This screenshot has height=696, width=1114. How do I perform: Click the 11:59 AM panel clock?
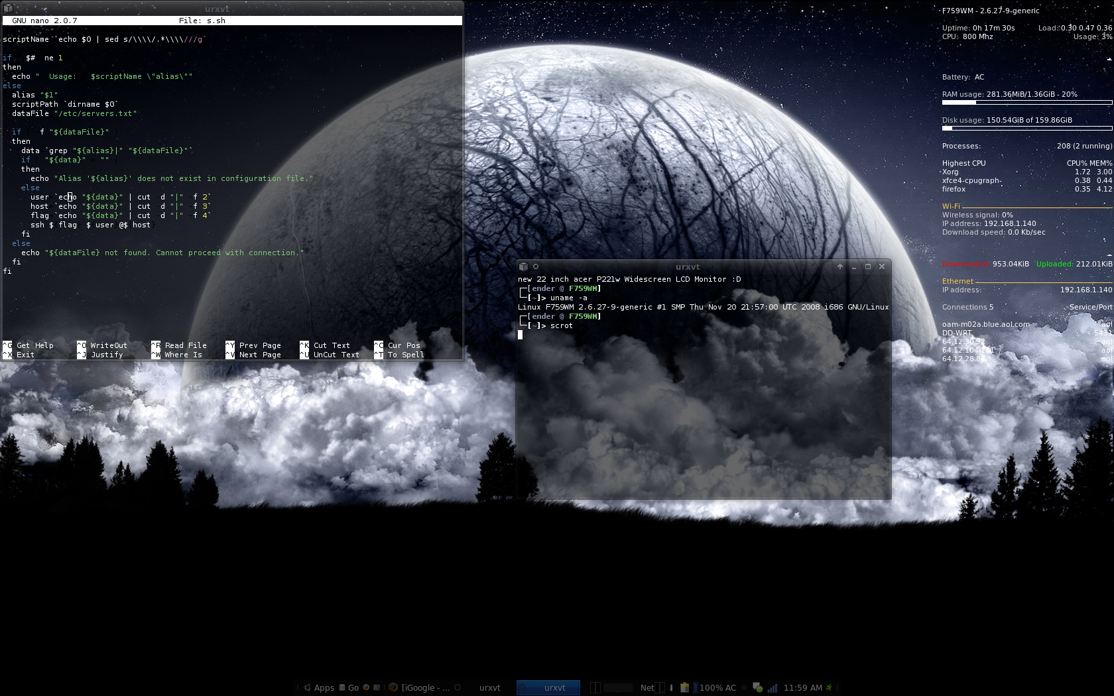[802, 687]
